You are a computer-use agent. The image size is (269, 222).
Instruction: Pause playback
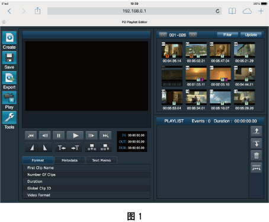pos(59,135)
